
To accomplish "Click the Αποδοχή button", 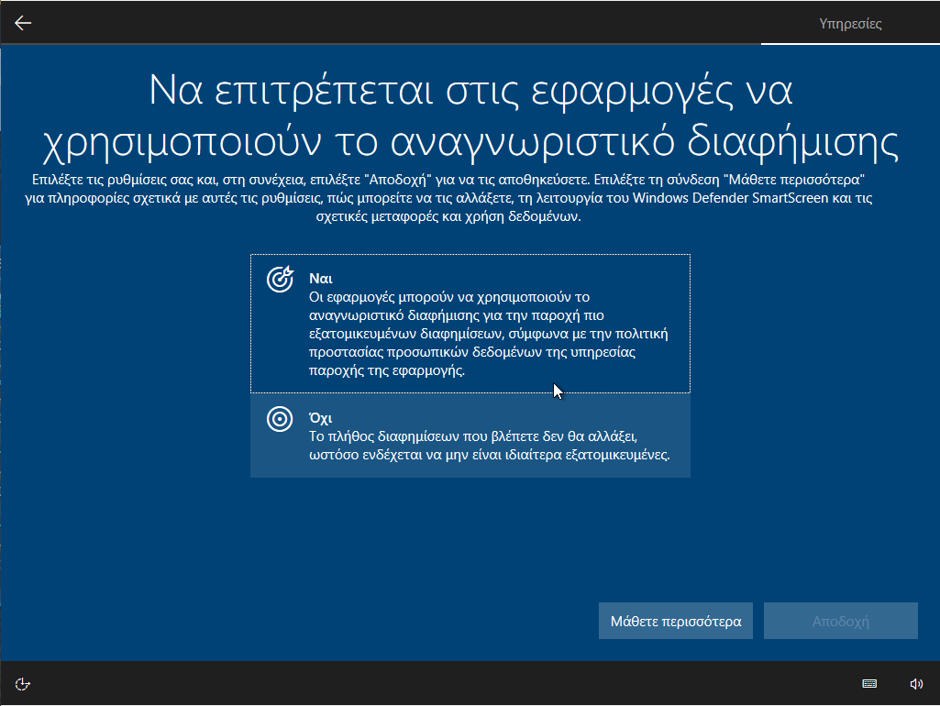I will click(x=840, y=621).
